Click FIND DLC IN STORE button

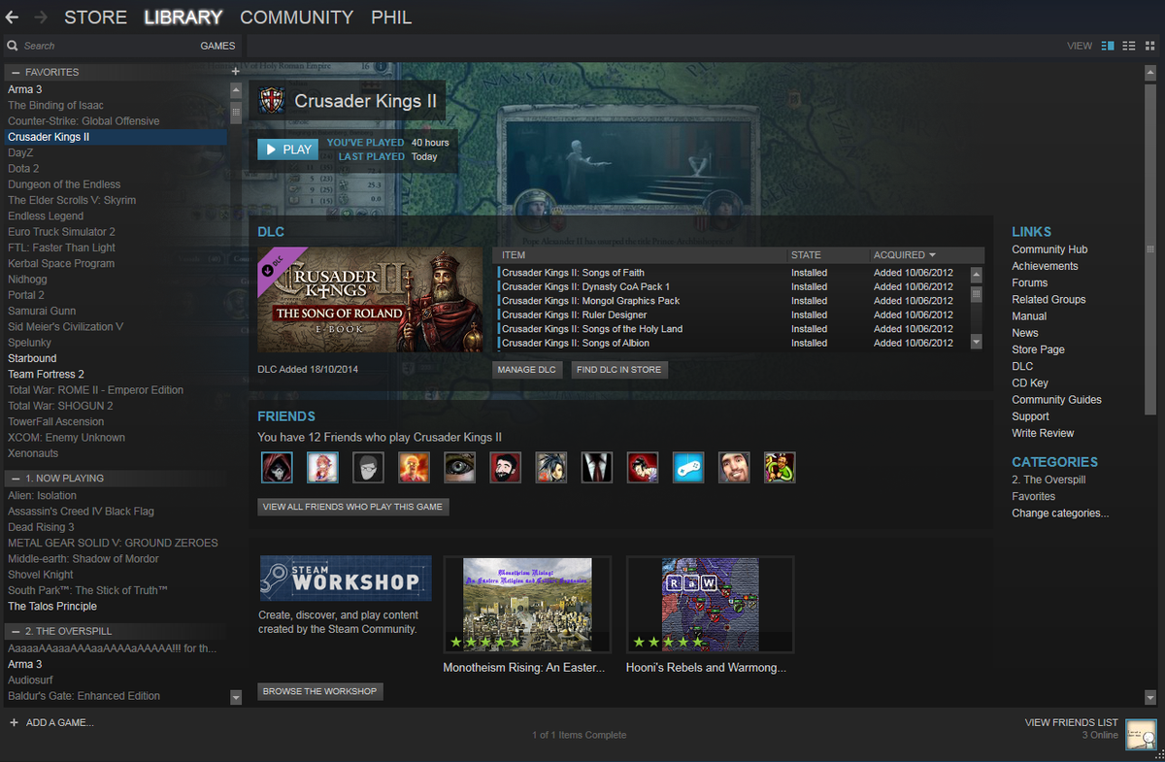(619, 370)
